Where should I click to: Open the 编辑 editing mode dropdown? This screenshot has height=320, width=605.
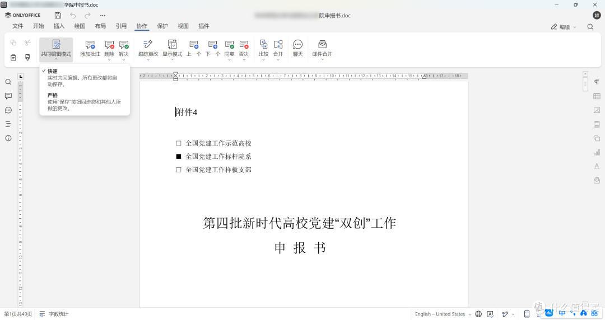coord(564,27)
